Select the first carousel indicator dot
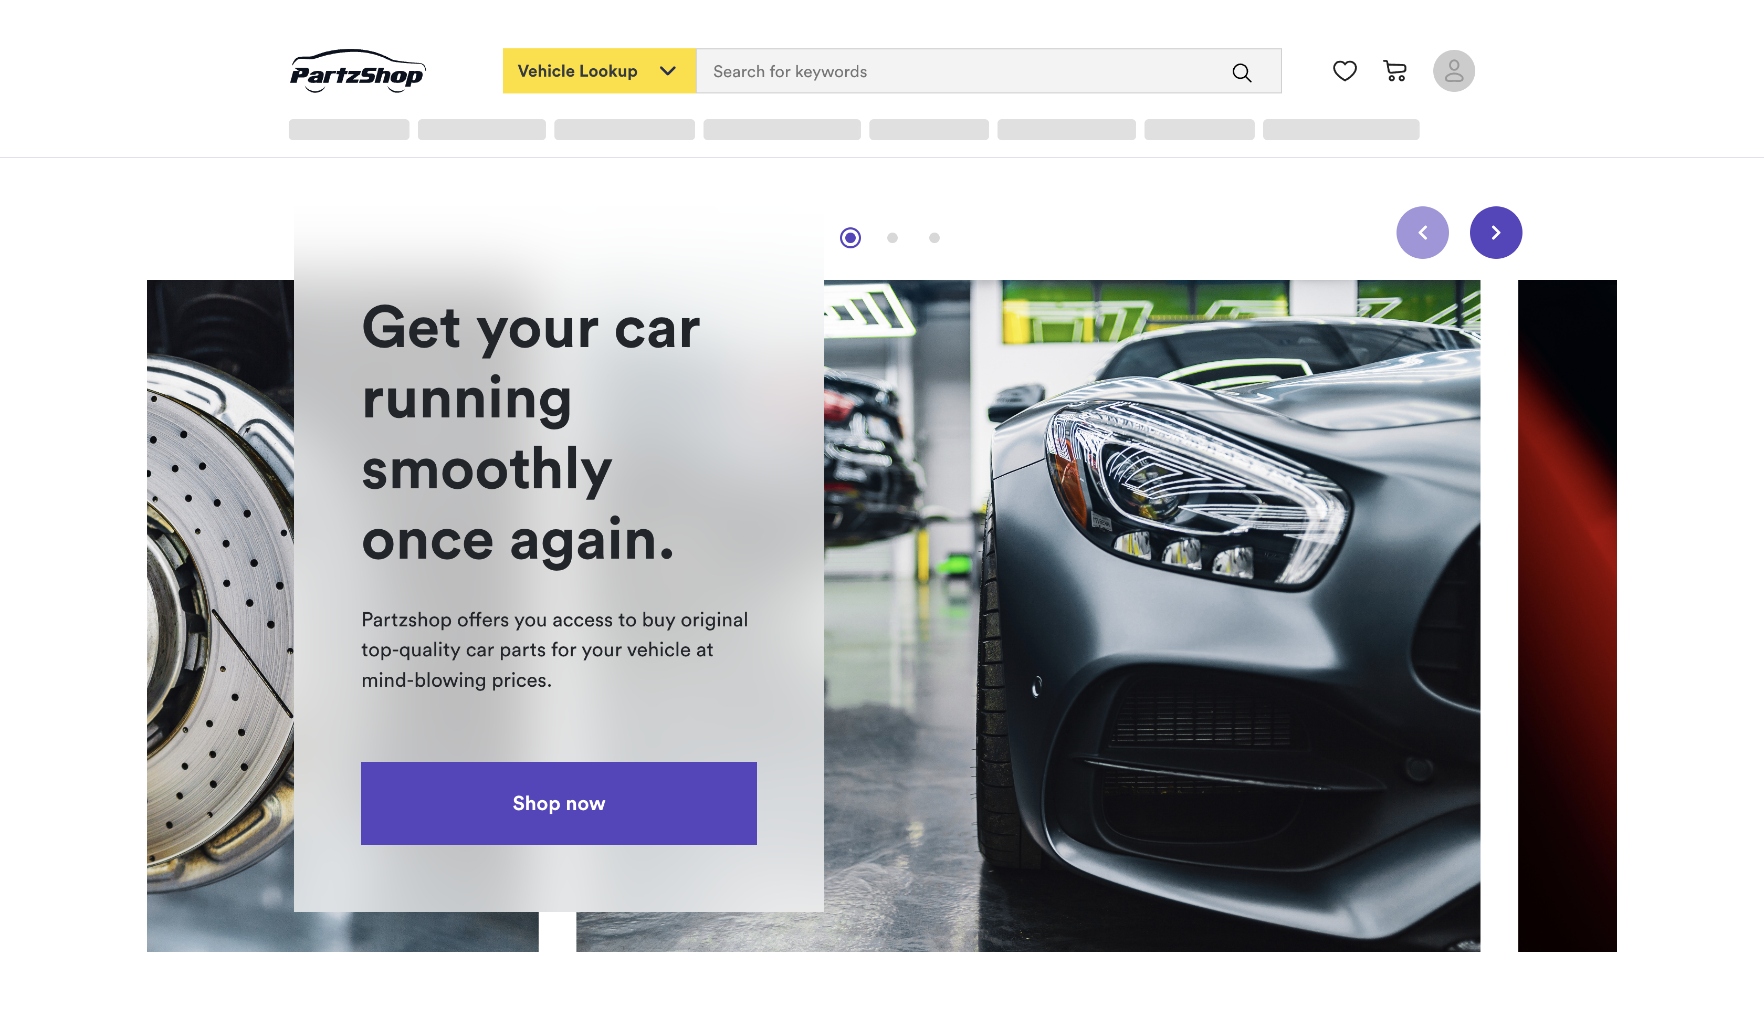This screenshot has height=1017, width=1764. coord(850,238)
